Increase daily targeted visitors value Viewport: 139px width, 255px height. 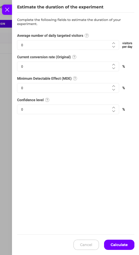point(114,43)
